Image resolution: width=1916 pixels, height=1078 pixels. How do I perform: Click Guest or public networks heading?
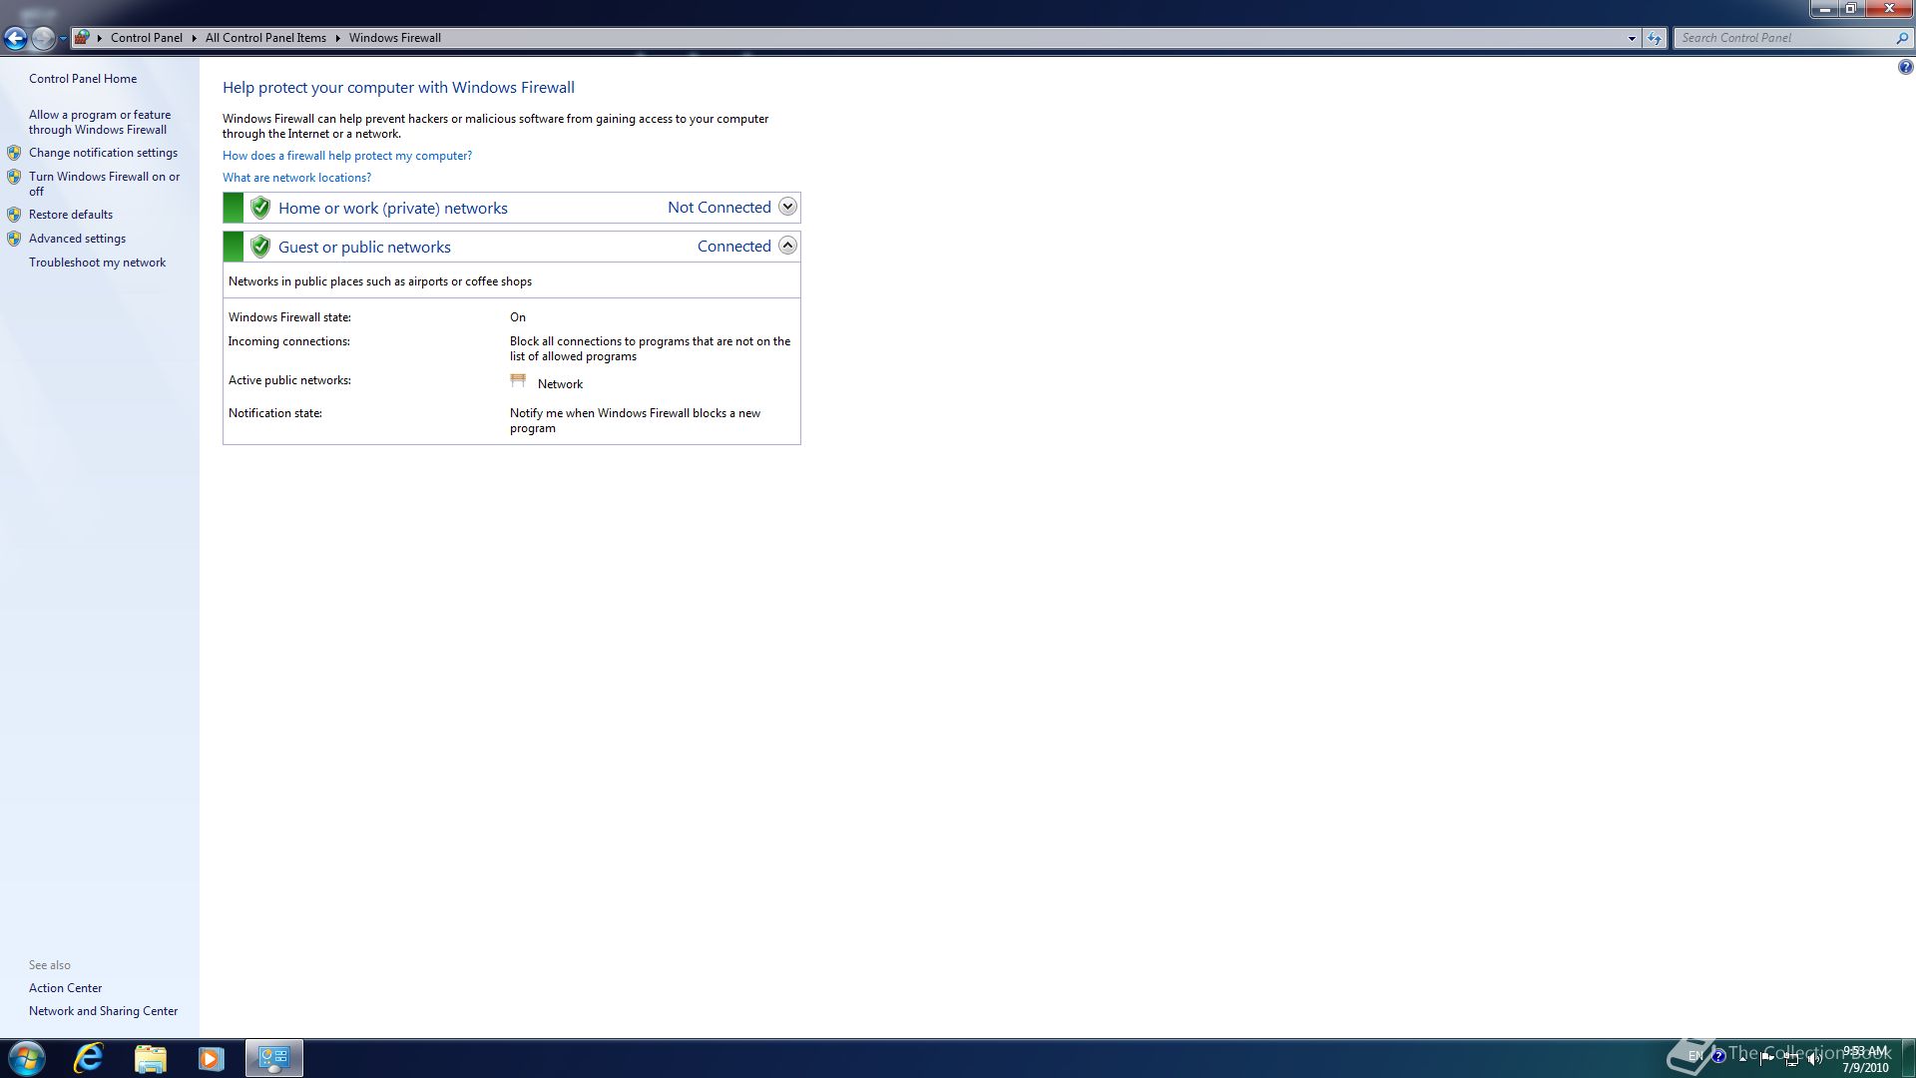[x=364, y=247]
